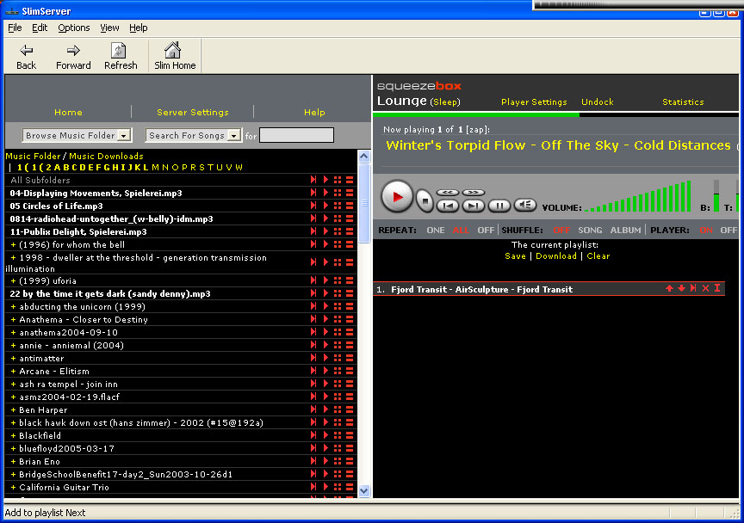This screenshot has width=744, height=523.
Task: Click the Save playlist link
Action: coord(515,256)
